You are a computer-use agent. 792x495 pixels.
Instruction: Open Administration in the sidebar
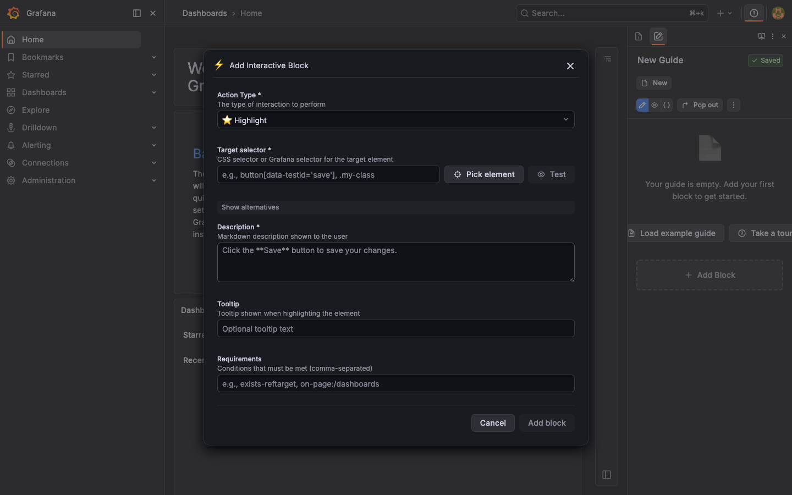click(48, 180)
